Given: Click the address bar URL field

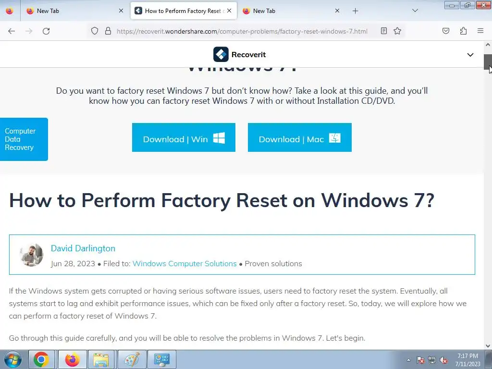Looking at the screenshot, I should tap(242, 31).
